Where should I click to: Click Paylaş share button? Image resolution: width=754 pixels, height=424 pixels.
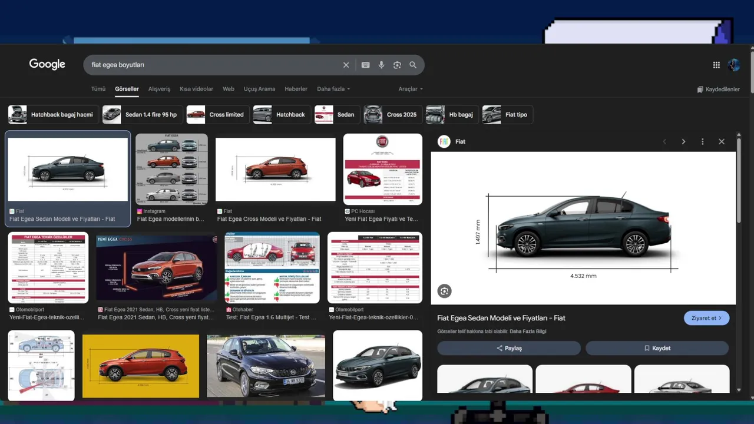509,348
